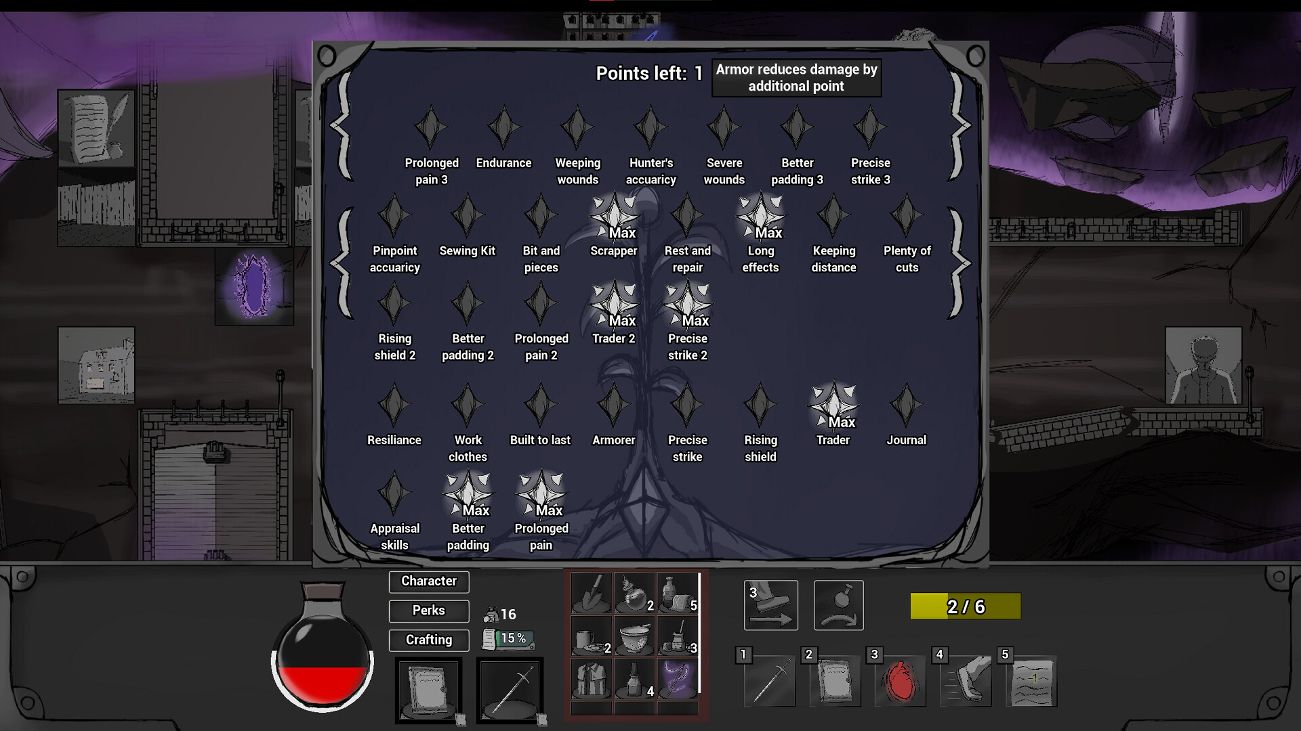Screen dimensions: 1301x731
Task: Click the maxed Better padding perk in the bottom row
Action: (468, 494)
